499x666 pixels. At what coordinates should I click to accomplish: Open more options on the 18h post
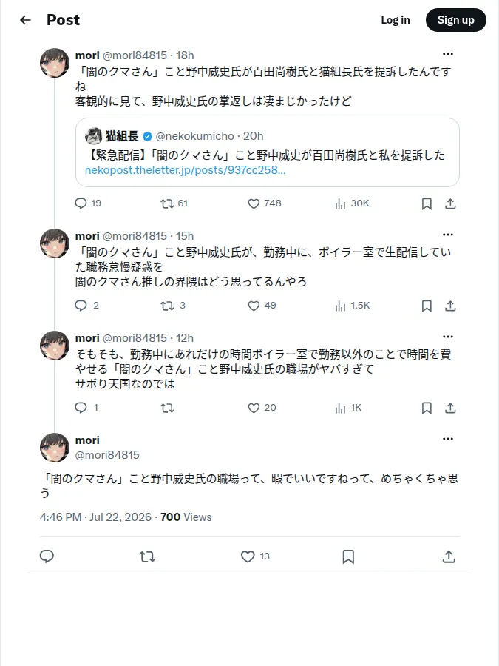448,54
